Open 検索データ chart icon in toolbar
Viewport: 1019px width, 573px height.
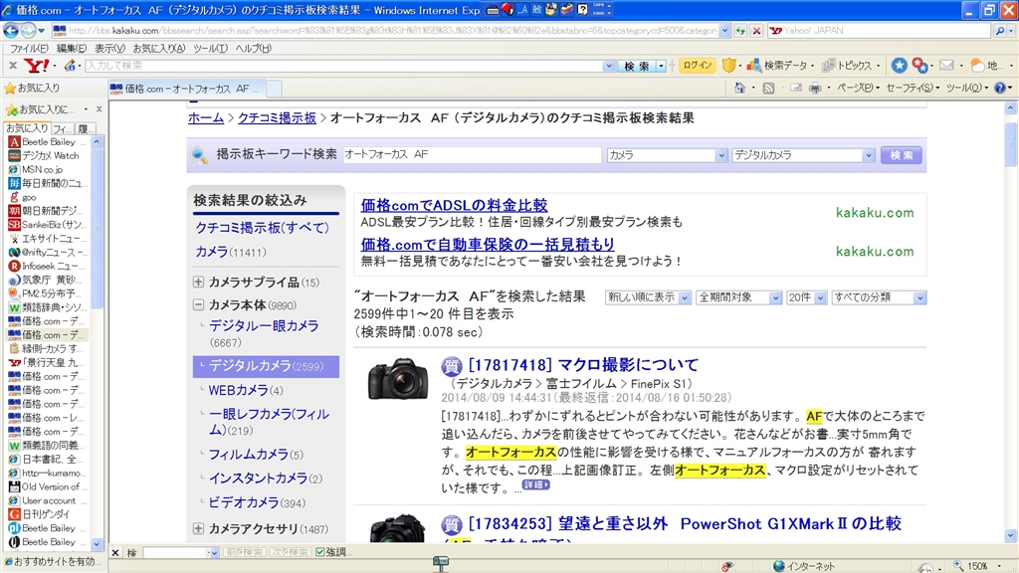(x=754, y=65)
